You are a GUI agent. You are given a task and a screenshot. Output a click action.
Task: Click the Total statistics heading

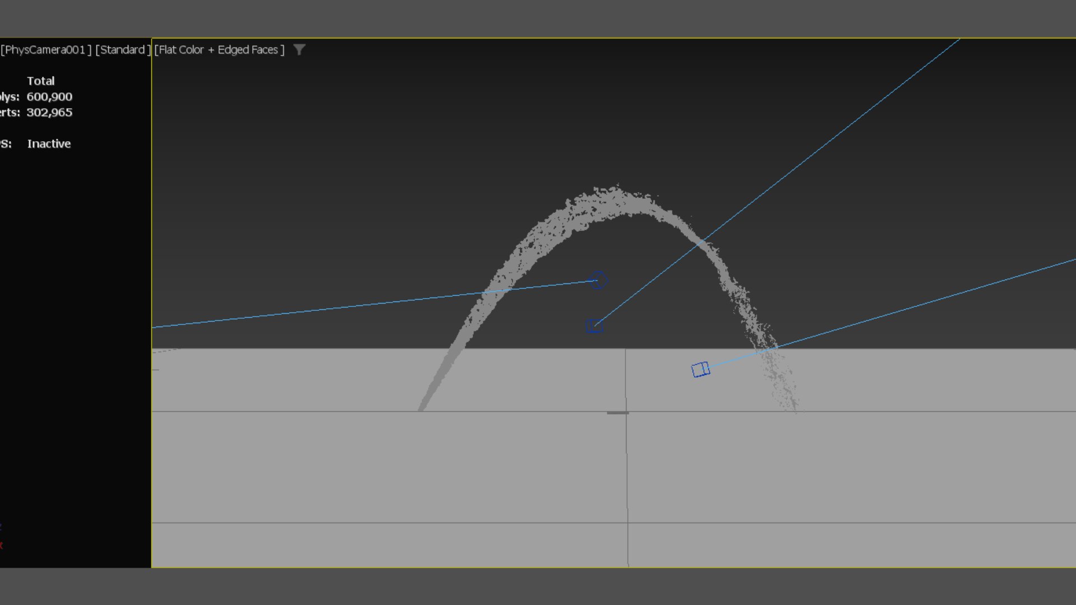coord(41,81)
